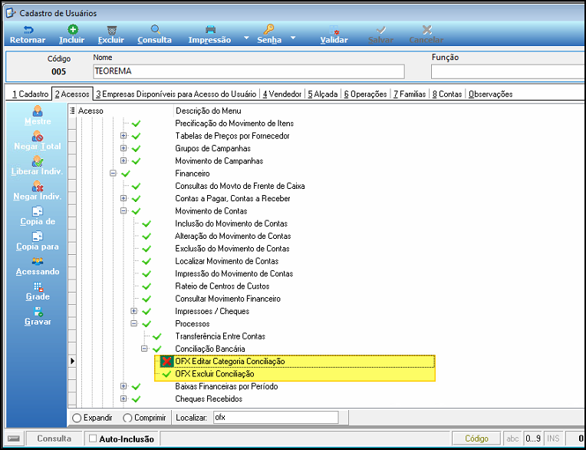This screenshot has width=586, height=450.
Task: Click the Copia para icon
Action: coord(38,237)
